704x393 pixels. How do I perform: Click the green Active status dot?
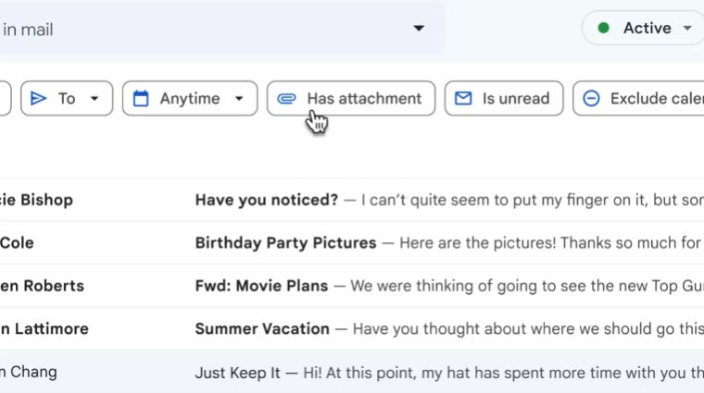[x=604, y=29]
